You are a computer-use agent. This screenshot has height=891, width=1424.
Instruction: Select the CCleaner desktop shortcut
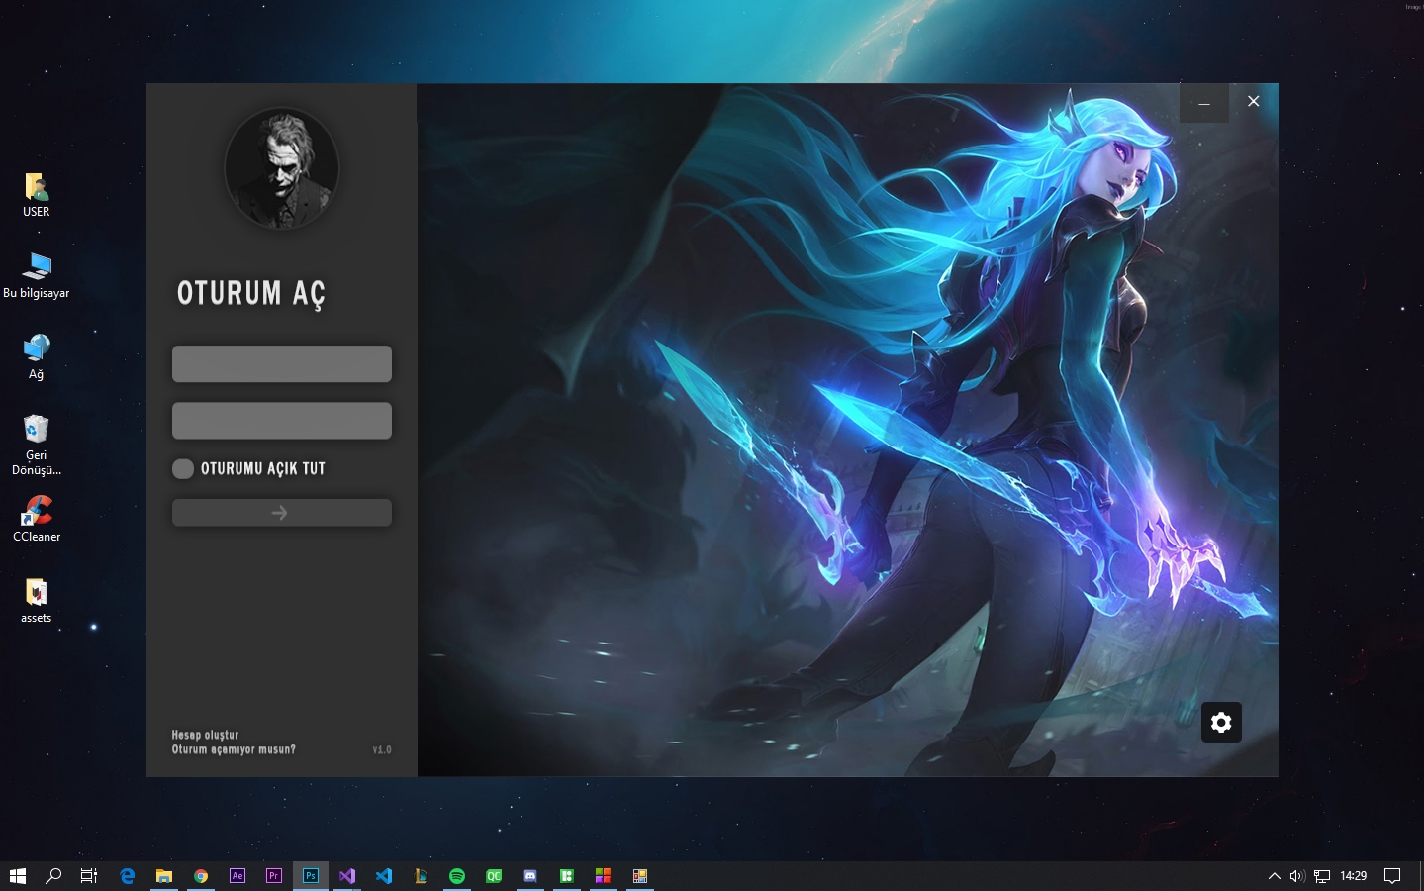(37, 519)
